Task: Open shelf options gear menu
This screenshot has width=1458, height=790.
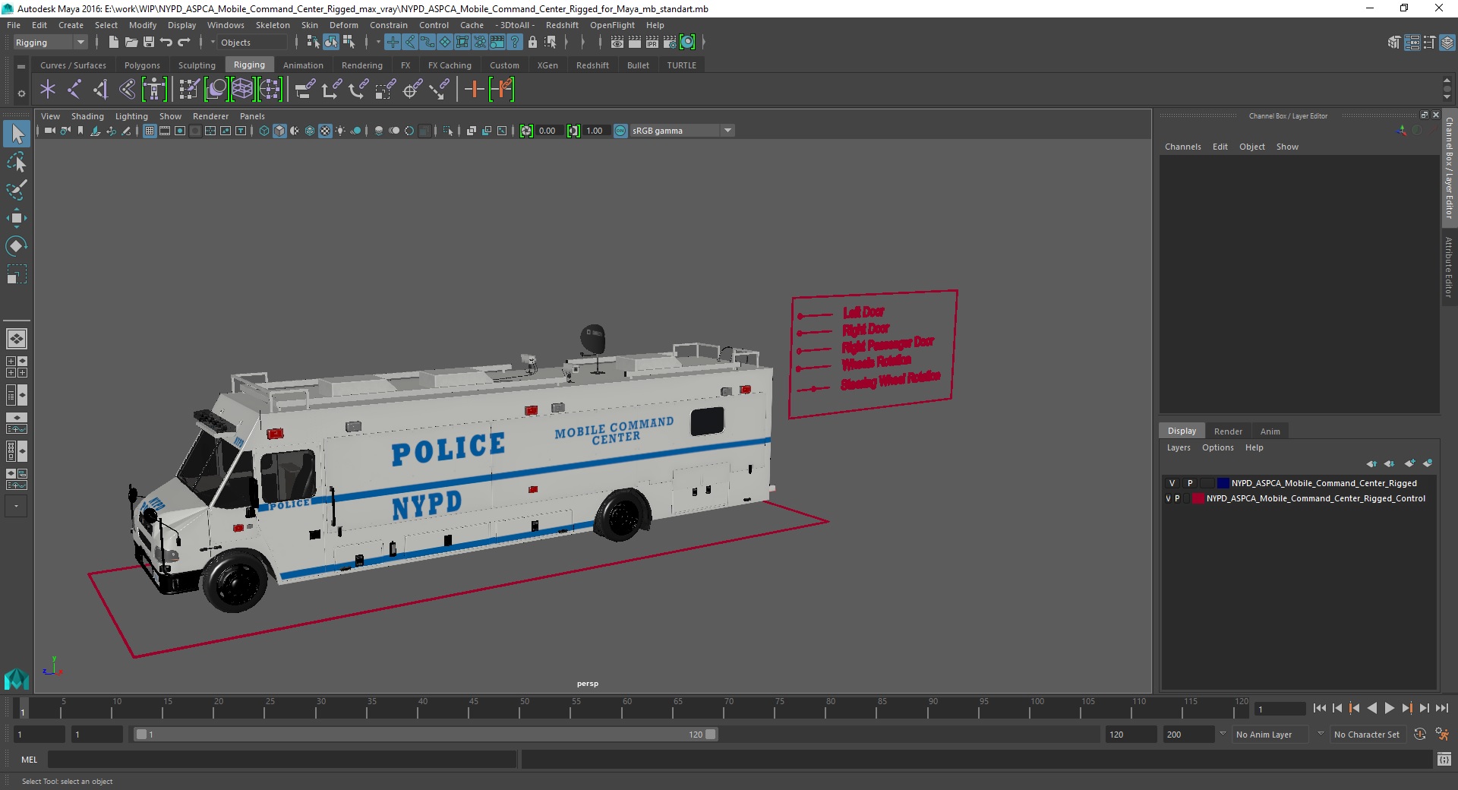Action: point(21,93)
